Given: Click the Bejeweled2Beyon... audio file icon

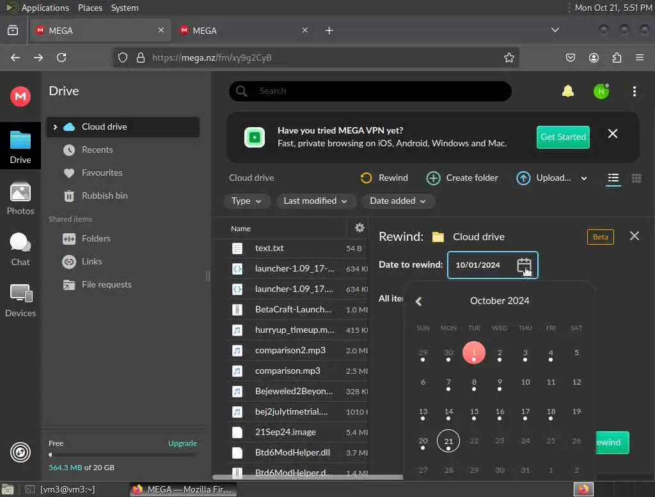Looking at the screenshot, I should 237,392.
